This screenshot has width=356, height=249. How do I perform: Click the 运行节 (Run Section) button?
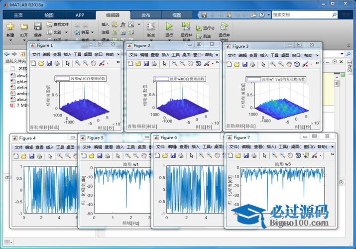(x=205, y=28)
